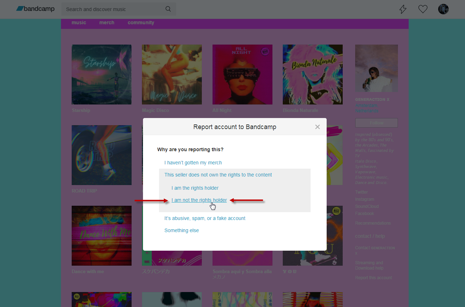Open the Bionda Naturale album cover

(313, 75)
